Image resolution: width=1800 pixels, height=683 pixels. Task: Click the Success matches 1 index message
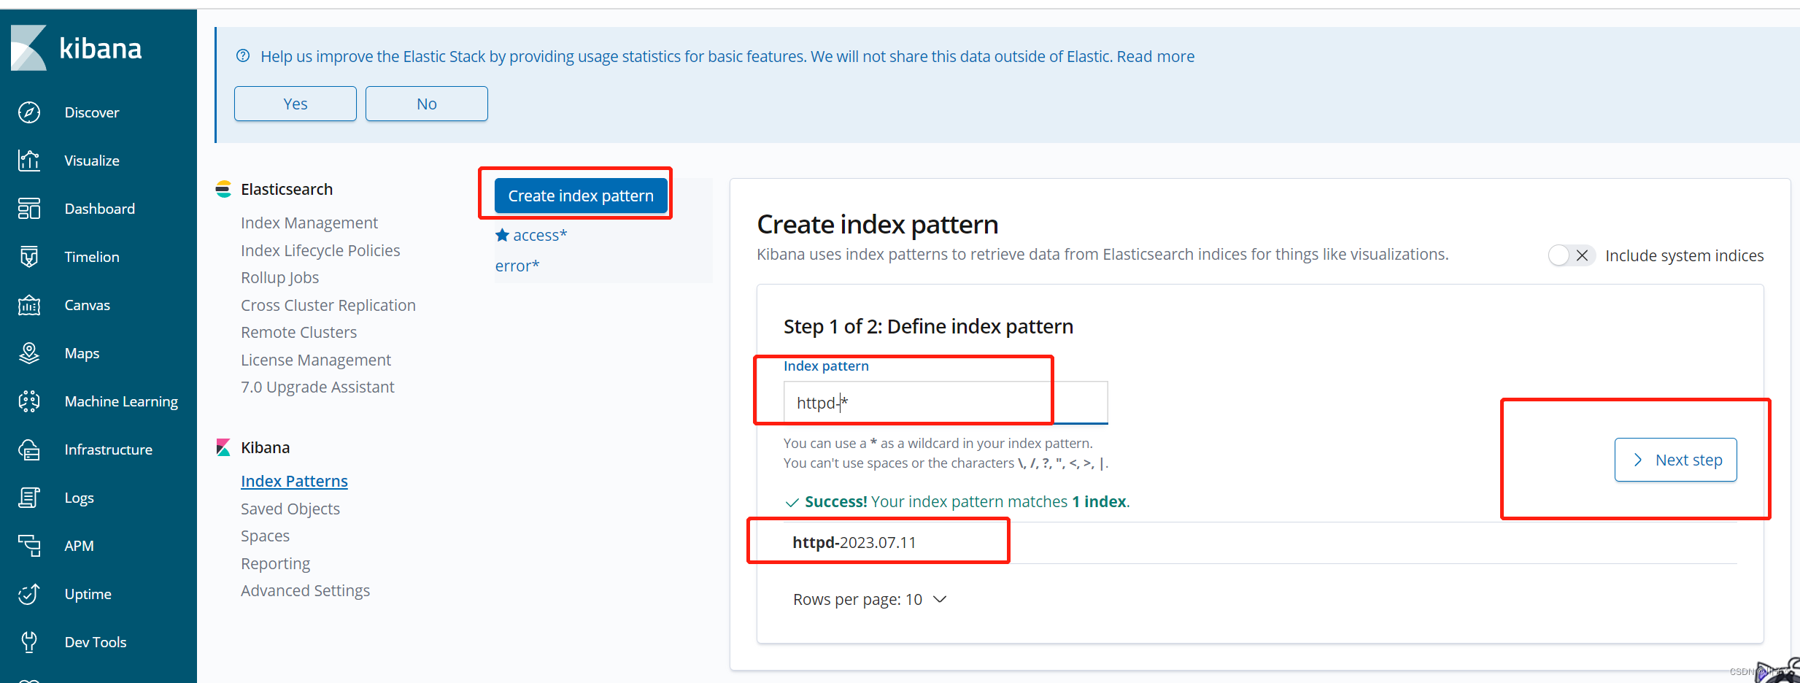click(957, 501)
